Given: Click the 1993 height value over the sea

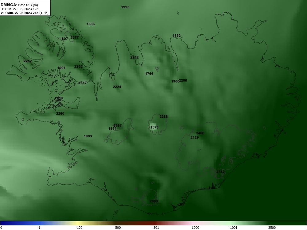Looking at the screenshot, I should coord(125,7).
